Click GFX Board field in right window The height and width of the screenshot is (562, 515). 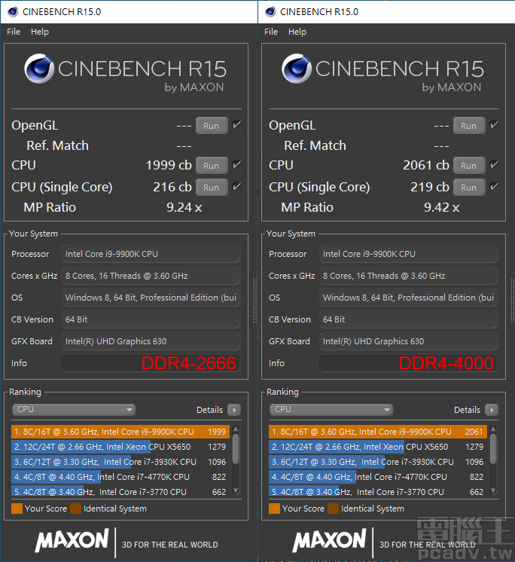point(408,341)
